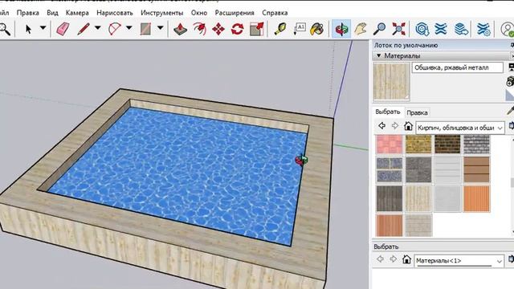Activate the Rotate tool
The image size is (514, 289).
pyautogui.click(x=237, y=29)
